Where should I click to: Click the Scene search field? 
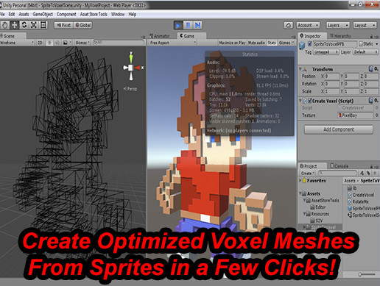pyautogui.click(x=119, y=43)
